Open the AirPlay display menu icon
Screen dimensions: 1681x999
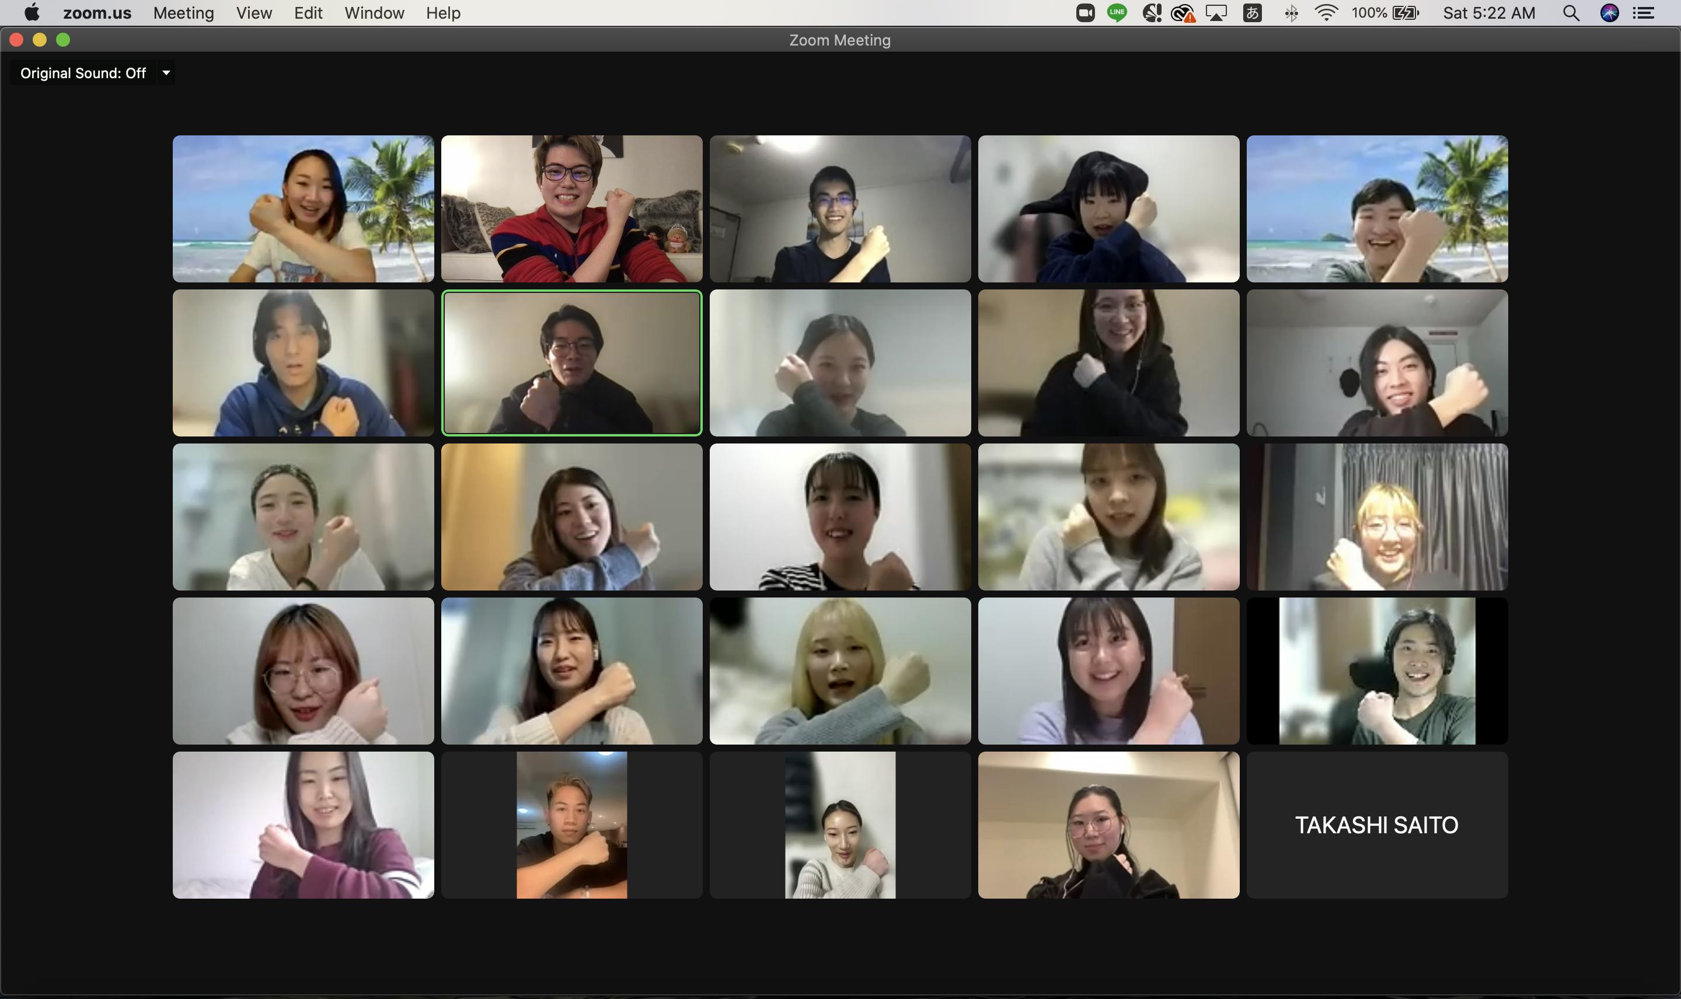click(x=1216, y=13)
